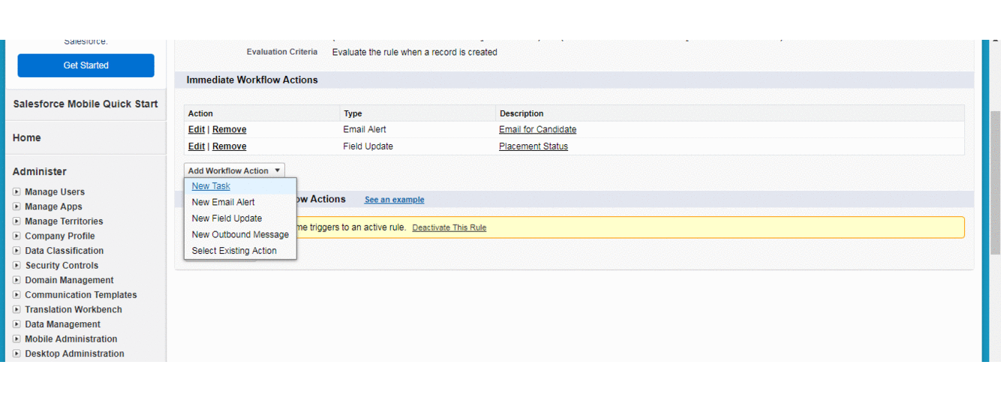
Task: Expand the Manage Users tree arrow
Action: [17, 192]
